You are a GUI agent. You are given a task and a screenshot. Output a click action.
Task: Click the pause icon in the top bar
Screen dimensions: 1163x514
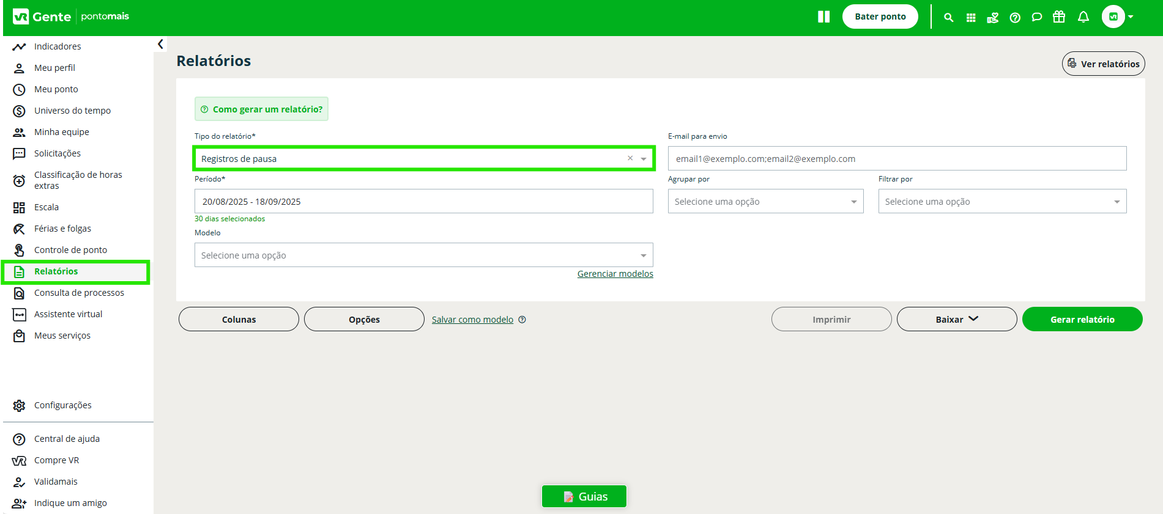click(823, 17)
